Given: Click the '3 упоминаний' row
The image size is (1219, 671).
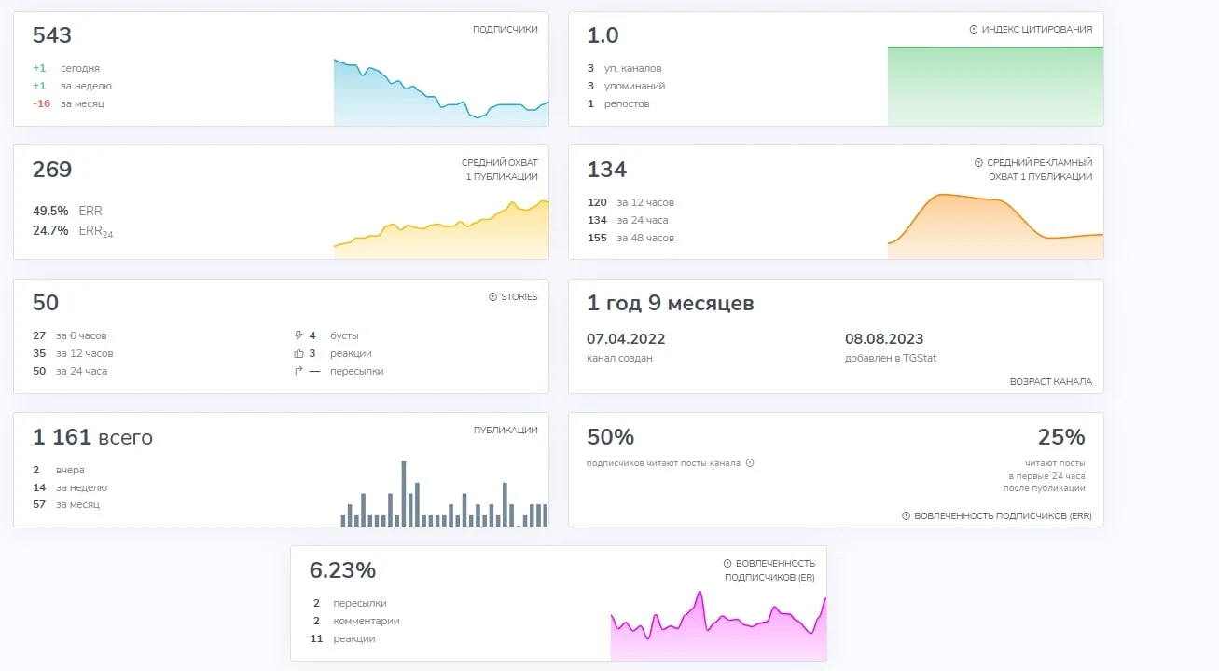Looking at the screenshot, I should pos(626,86).
